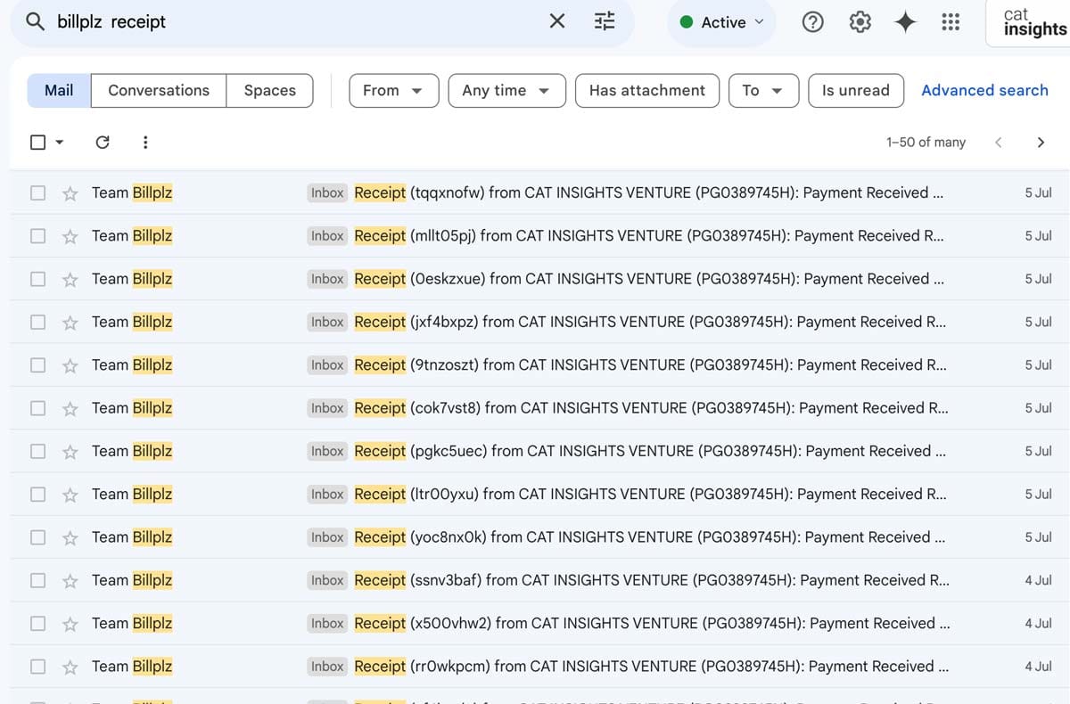Open Settings gear icon
Screen dimensions: 1070x704
(x=860, y=22)
